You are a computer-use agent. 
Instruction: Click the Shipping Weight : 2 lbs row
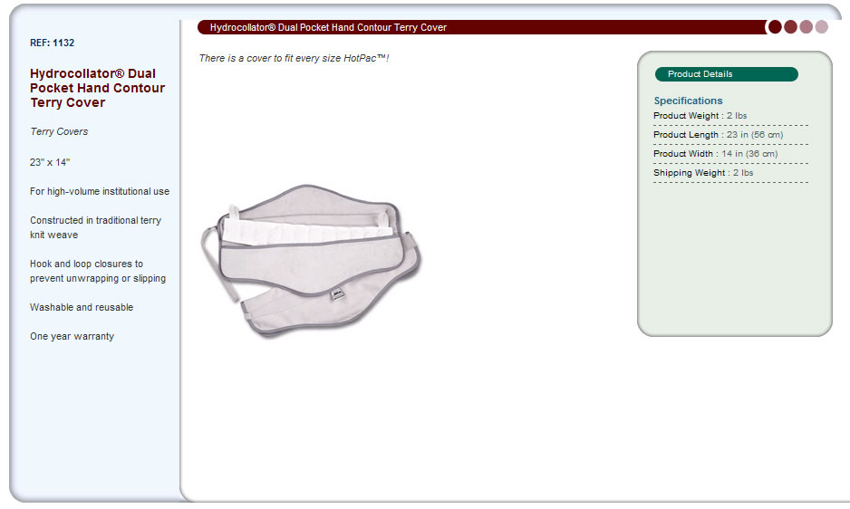click(730, 173)
